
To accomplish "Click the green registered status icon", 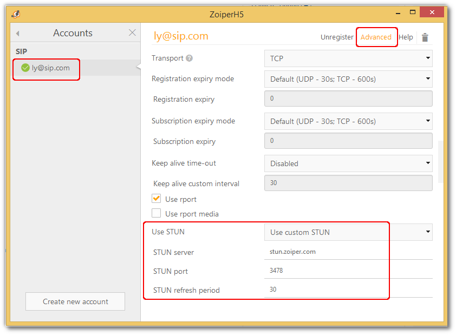I will click(x=25, y=68).
